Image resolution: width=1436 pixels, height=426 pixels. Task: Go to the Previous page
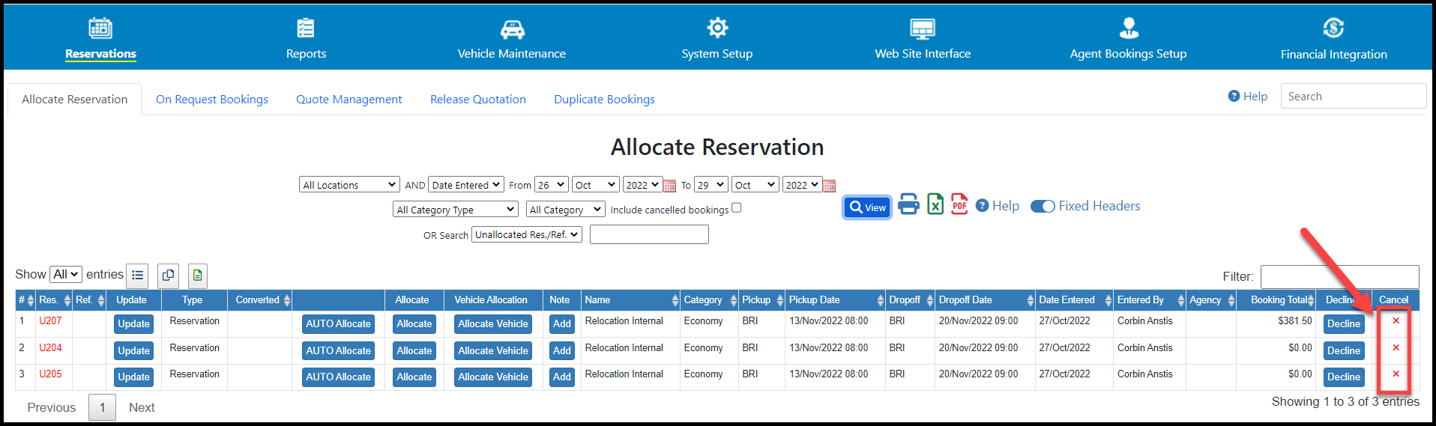click(51, 407)
